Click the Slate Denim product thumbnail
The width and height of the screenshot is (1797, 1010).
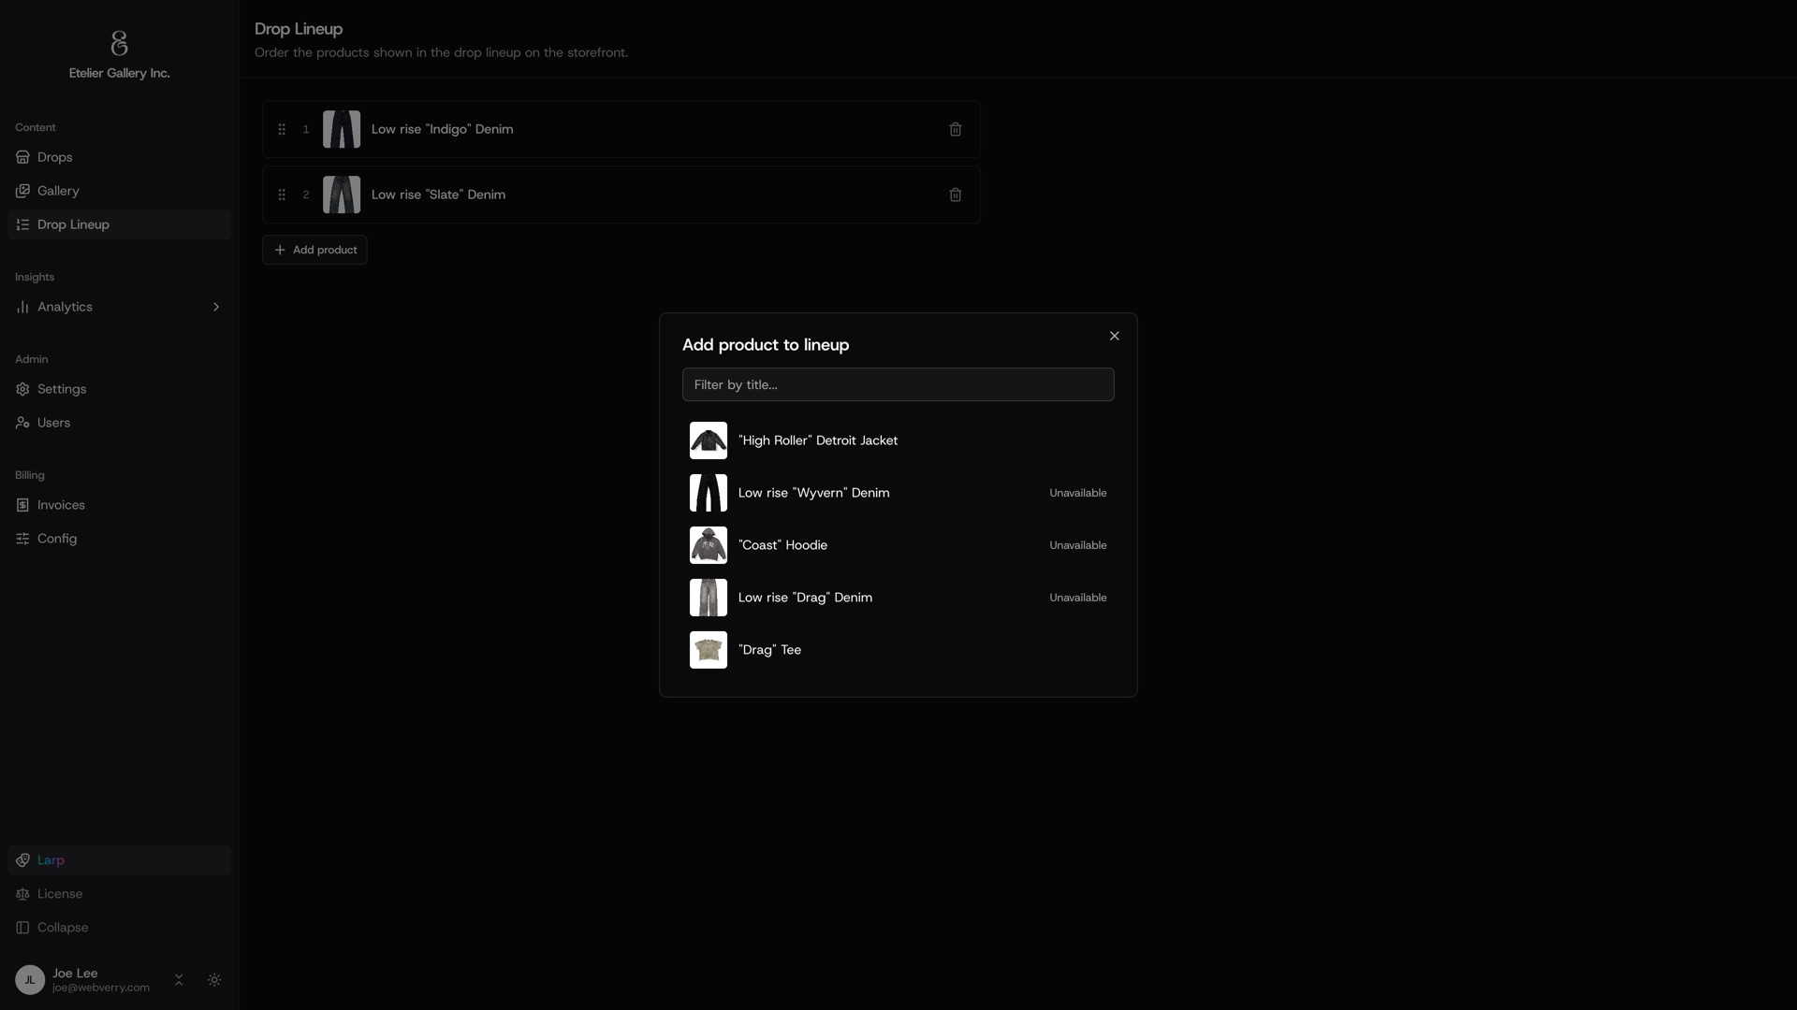342,195
